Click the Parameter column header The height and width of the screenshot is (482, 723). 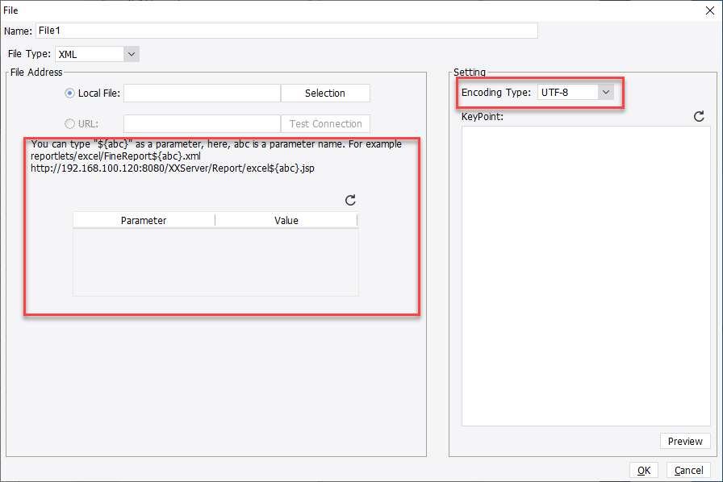tap(143, 219)
